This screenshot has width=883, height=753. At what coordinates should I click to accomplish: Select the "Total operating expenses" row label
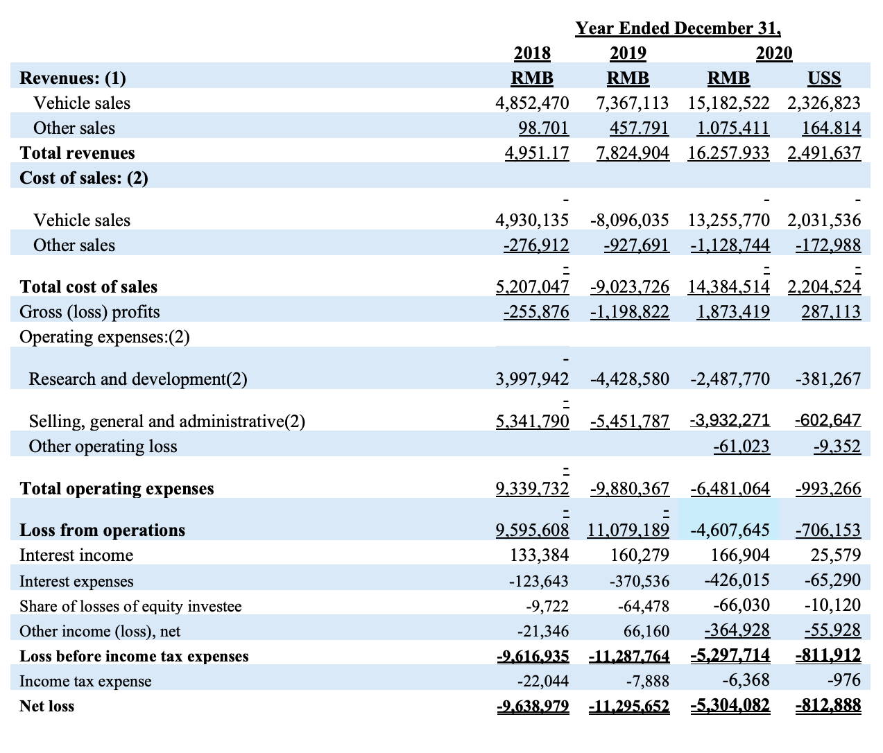117,488
